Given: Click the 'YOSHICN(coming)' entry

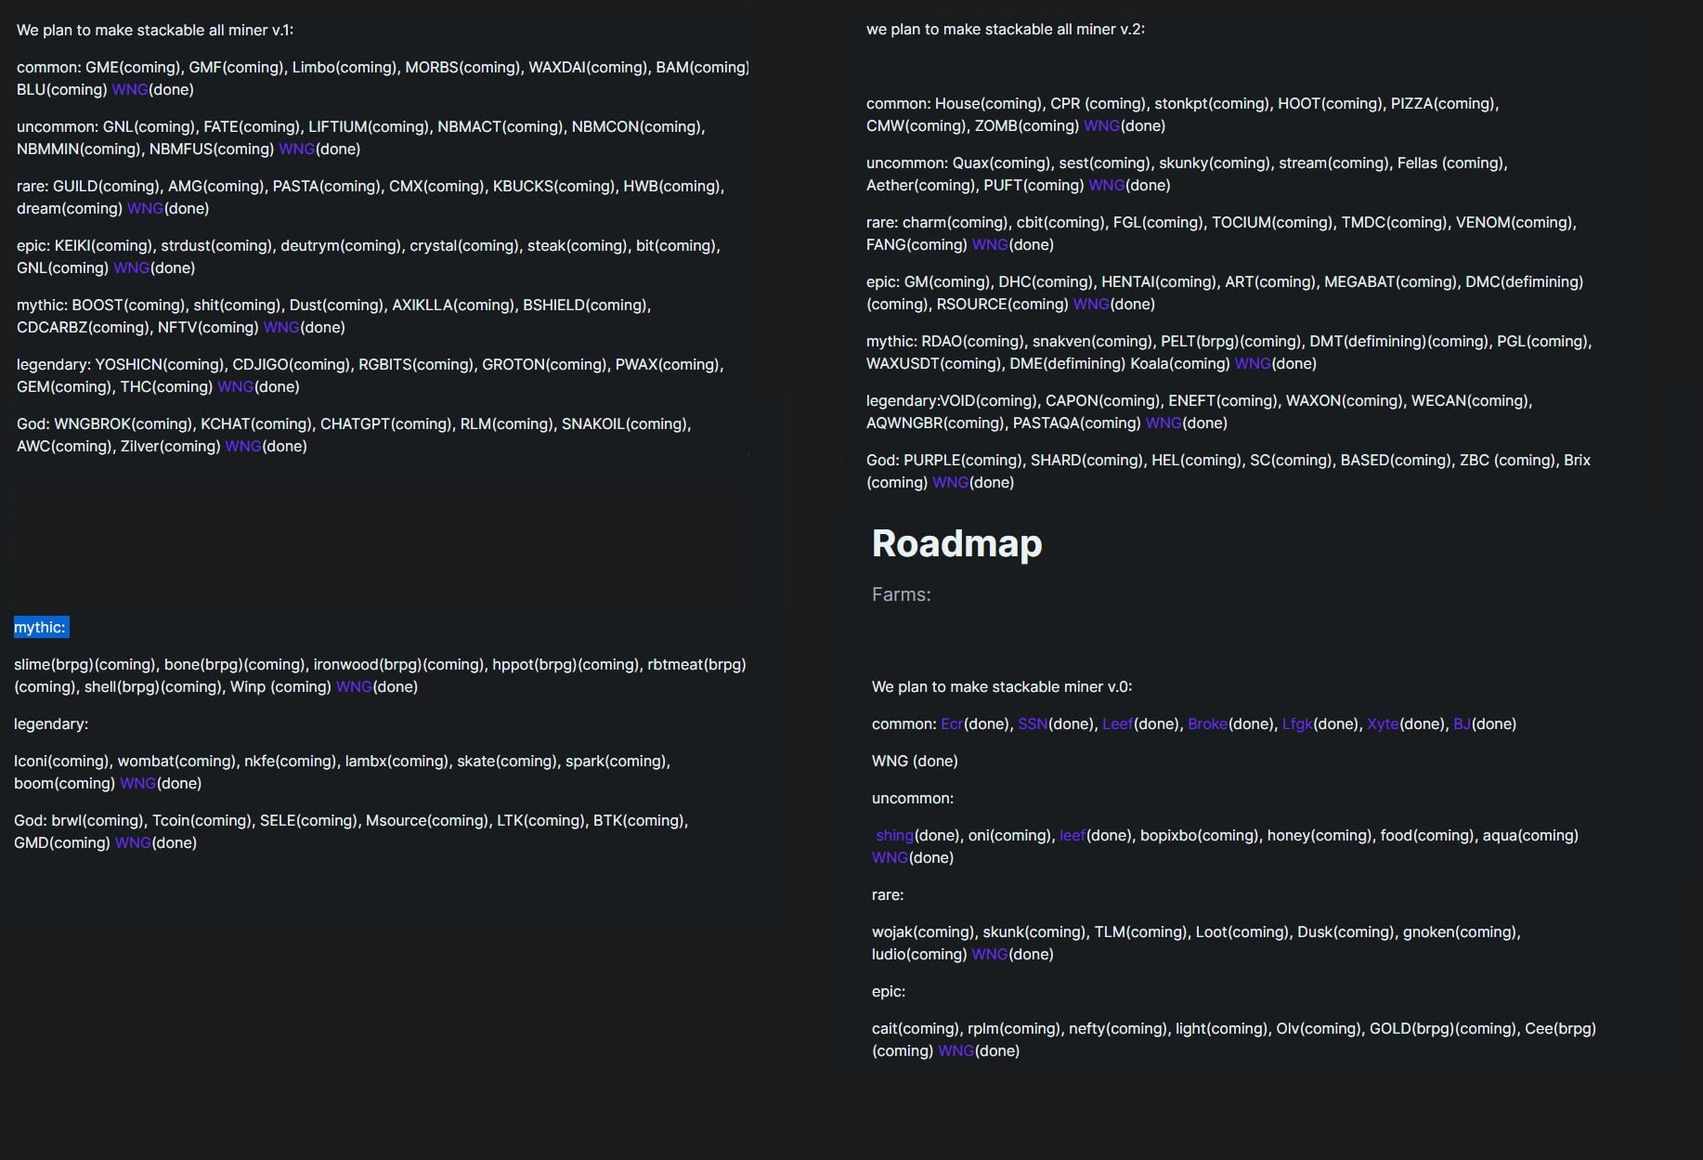Looking at the screenshot, I should 160,365.
